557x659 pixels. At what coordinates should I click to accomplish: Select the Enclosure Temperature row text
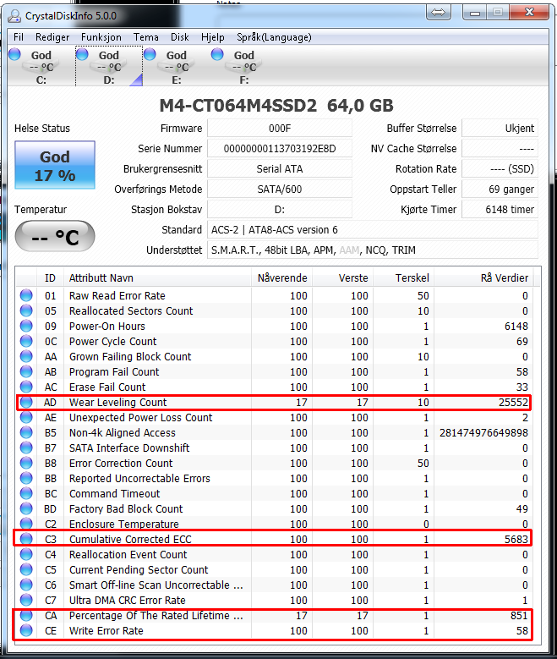[x=124, y=524]
